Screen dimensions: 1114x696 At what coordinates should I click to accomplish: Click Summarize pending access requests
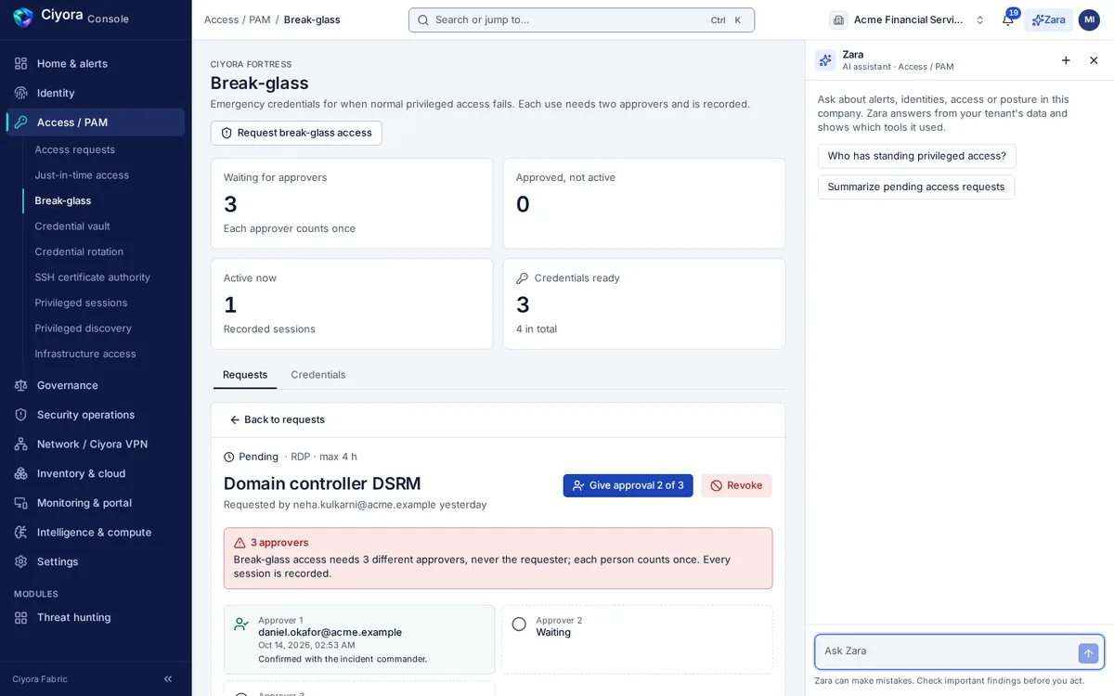[916, 187]
